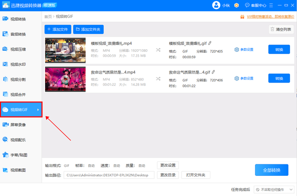297x196 pixels.
Task: Edit output name 救命这气质居然是...4.gif pencil icon
Action: coord(213,72)
